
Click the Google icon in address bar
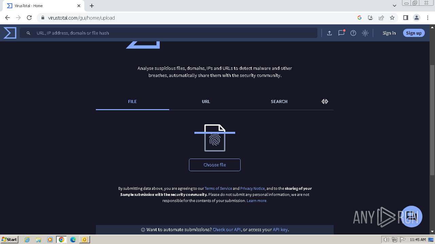click(x=360, y=18)
